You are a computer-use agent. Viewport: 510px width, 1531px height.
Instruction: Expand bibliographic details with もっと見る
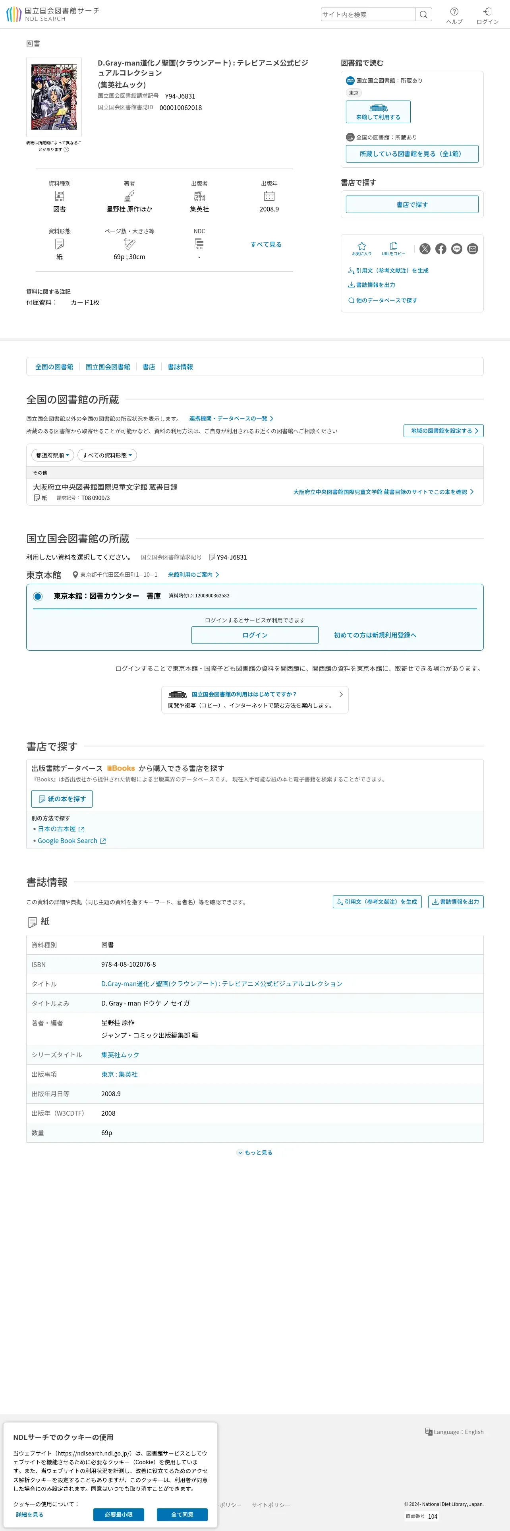point(255,1152)
